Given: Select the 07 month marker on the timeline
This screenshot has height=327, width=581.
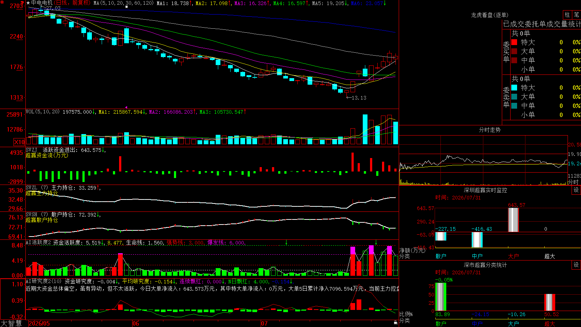Looking at the screenshot, I should [264, 323].
